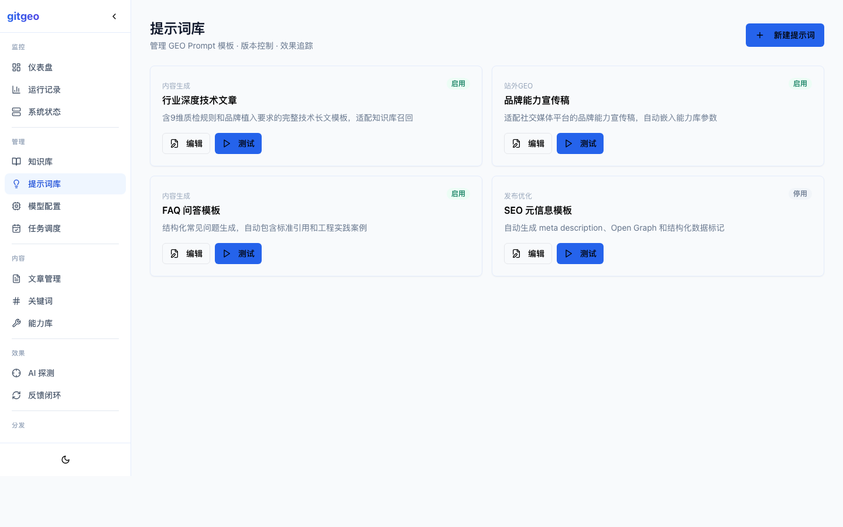Click the 任务调度 calendar icon

pos(16,228)
